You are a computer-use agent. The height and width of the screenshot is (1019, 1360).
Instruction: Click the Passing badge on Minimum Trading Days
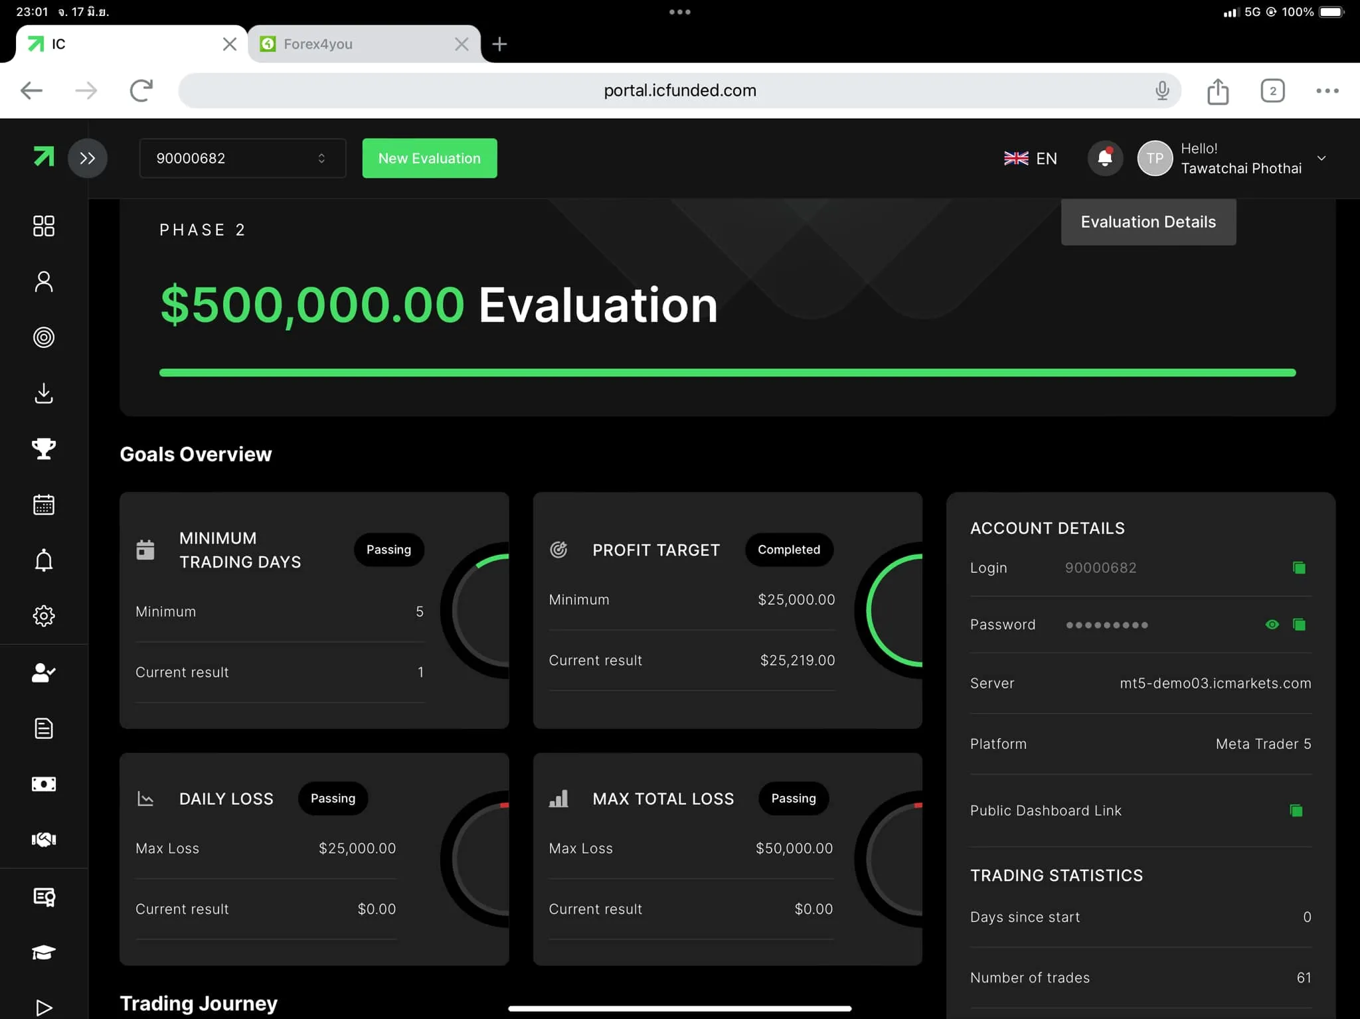388,550
